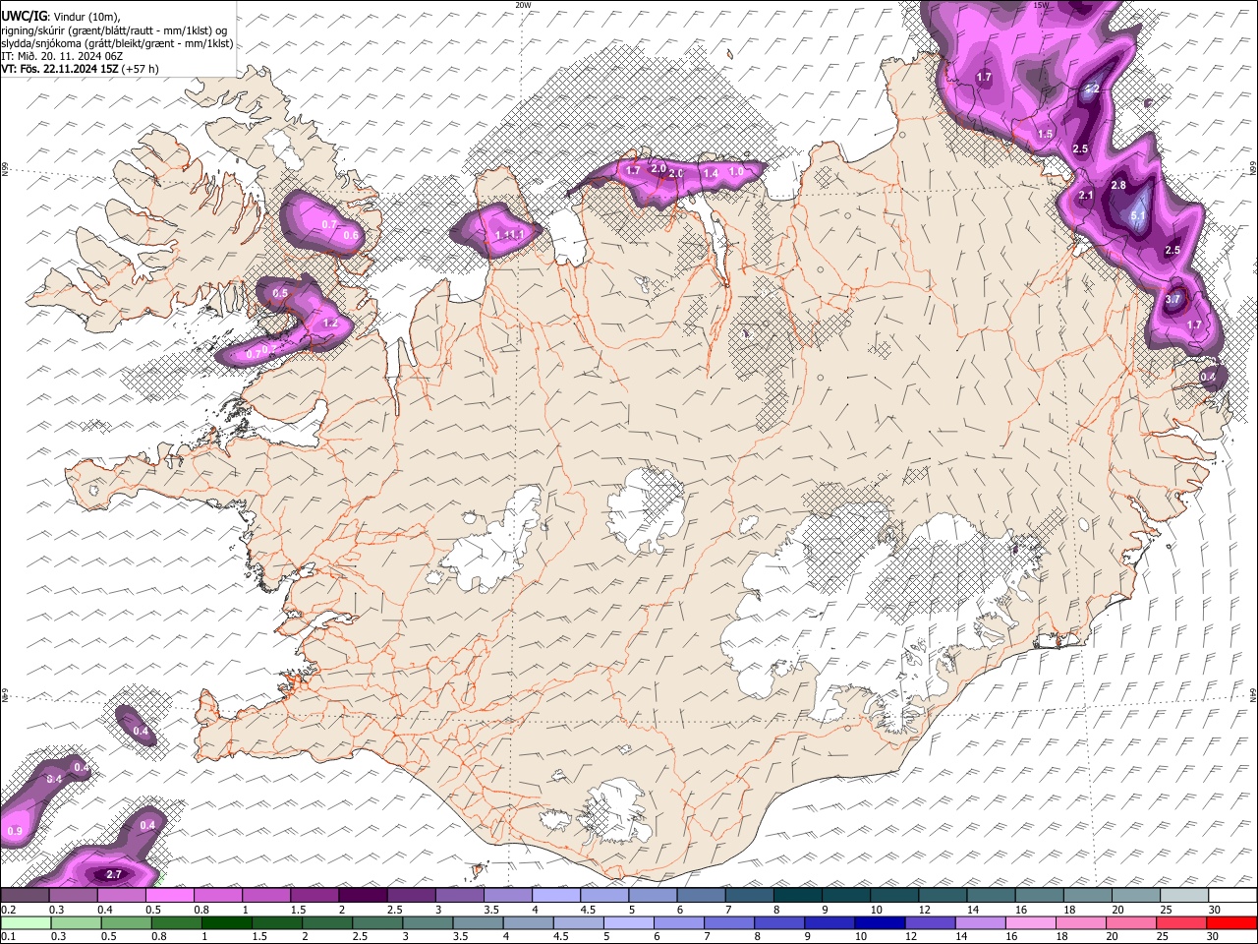Image resolution: width=1258 pixels, height=944 pixels.
Task: Click the 2.1 precipitation value on the map
Action: click(1086, 196)
